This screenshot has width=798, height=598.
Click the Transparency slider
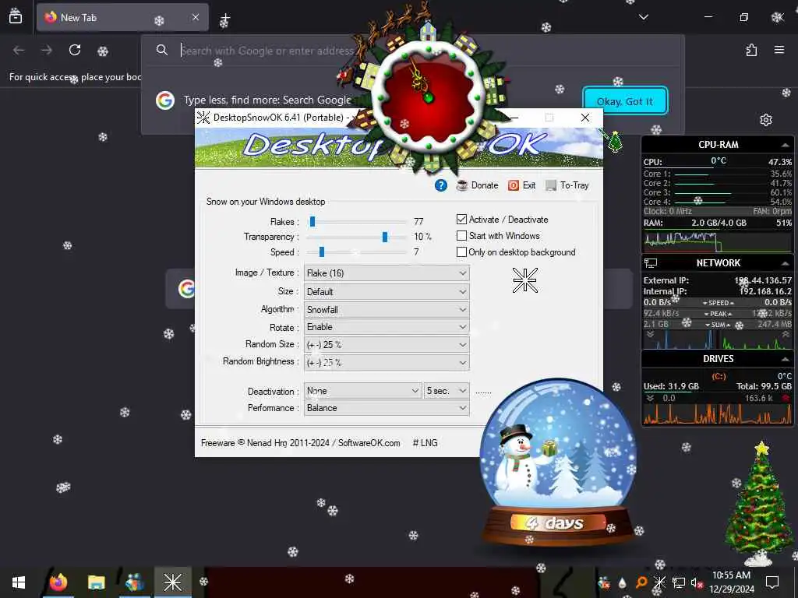357,237
